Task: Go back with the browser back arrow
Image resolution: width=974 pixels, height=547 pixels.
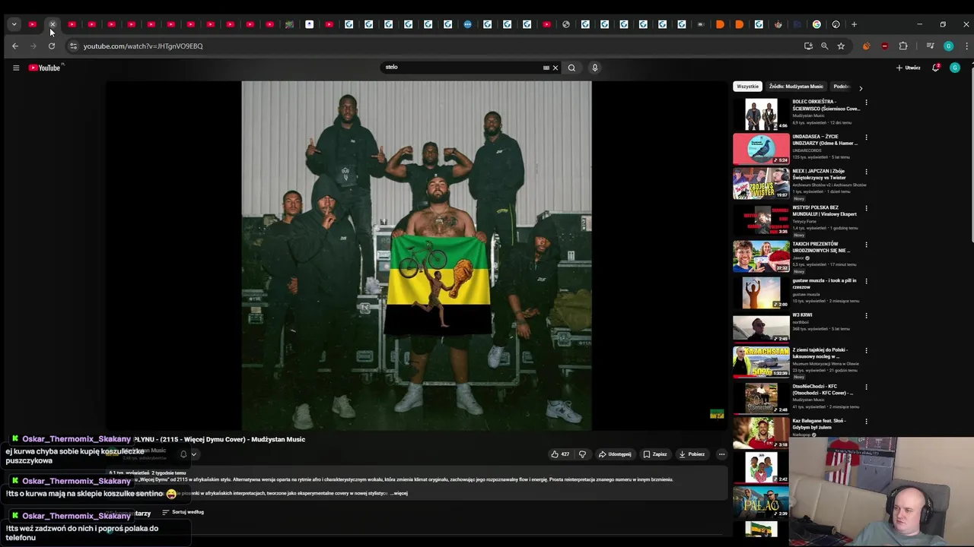Action: click(x=15, y=46)
